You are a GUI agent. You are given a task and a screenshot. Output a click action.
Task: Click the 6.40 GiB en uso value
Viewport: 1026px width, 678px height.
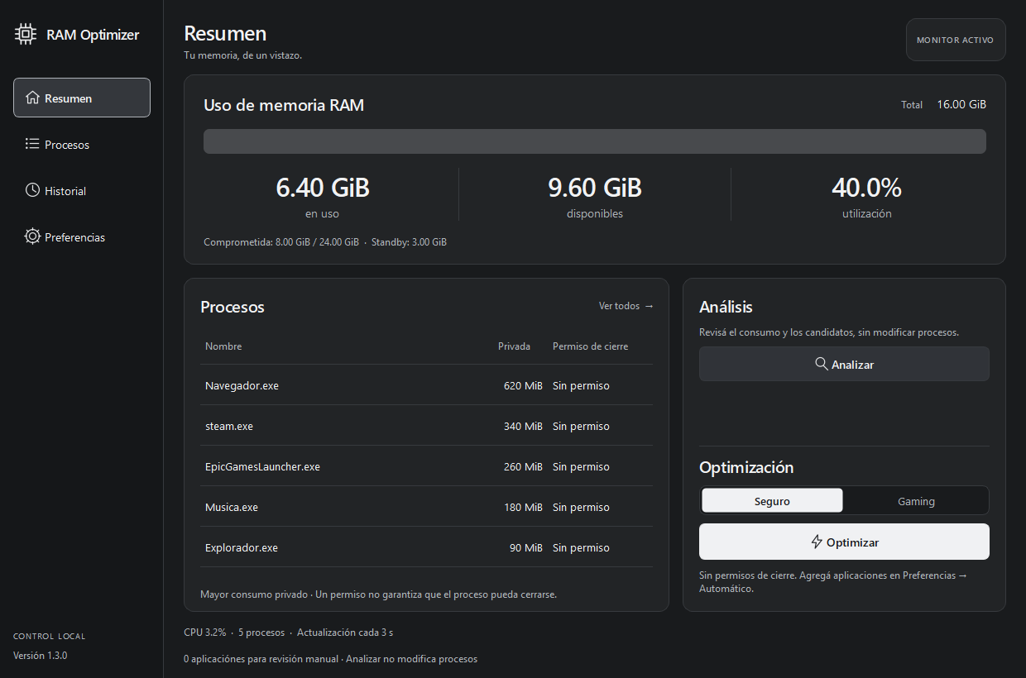tap(323, 188)
